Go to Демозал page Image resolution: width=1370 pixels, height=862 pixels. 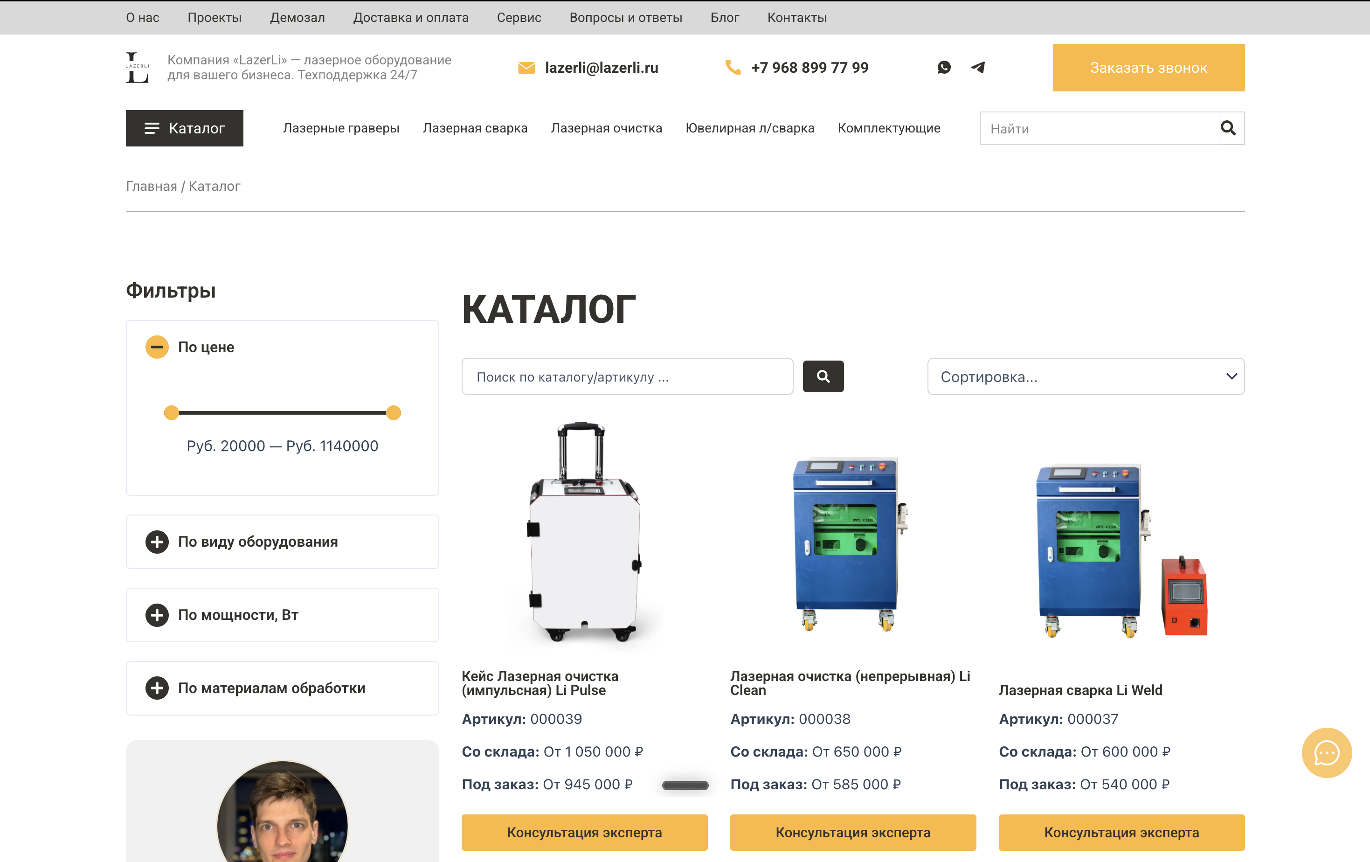[298, 18]
